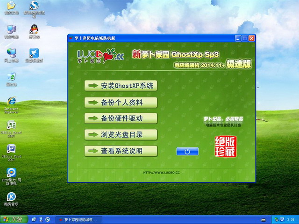Click the 3:08 system clock
This screenshot has height=224, width=299.
tap(291, 220)
